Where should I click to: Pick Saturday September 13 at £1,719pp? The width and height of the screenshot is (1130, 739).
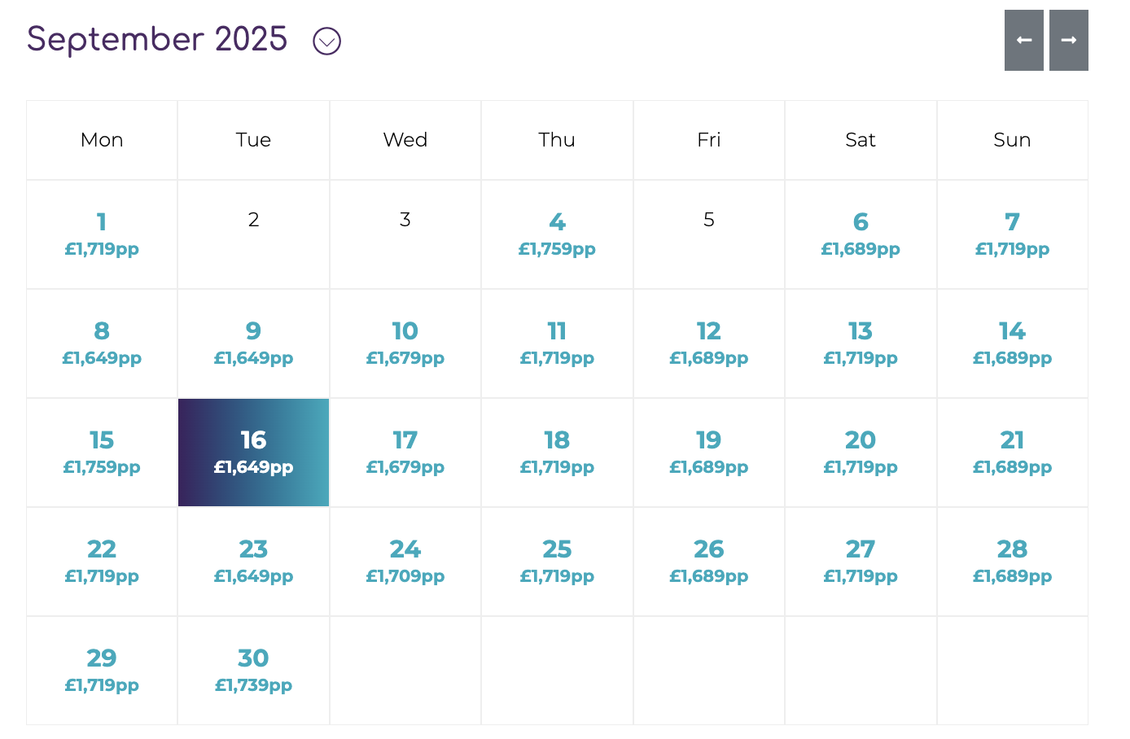pos(861,343)
